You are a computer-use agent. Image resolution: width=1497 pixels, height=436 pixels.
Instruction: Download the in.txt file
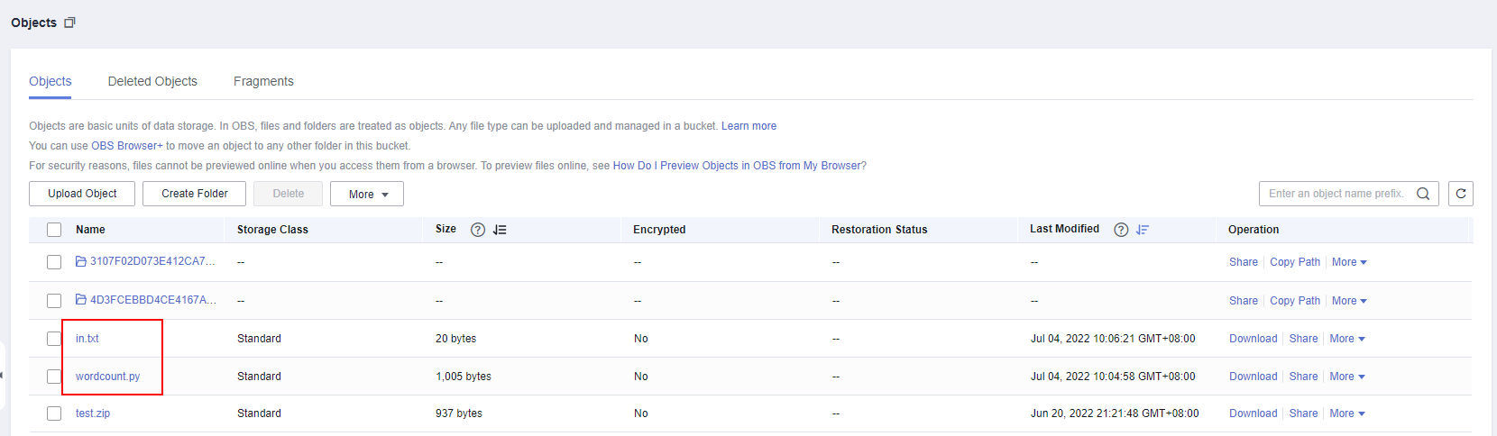[1253, 339]
